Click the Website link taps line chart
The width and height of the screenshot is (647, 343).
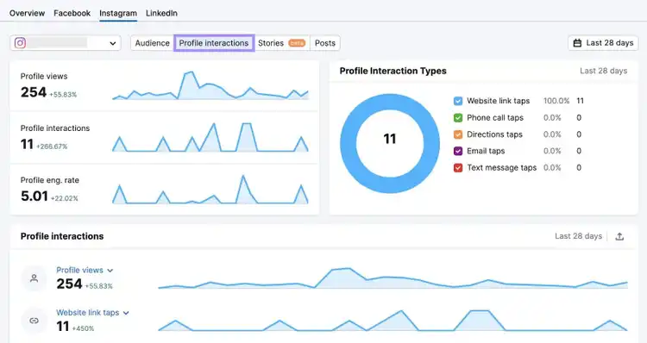(393, 321)
